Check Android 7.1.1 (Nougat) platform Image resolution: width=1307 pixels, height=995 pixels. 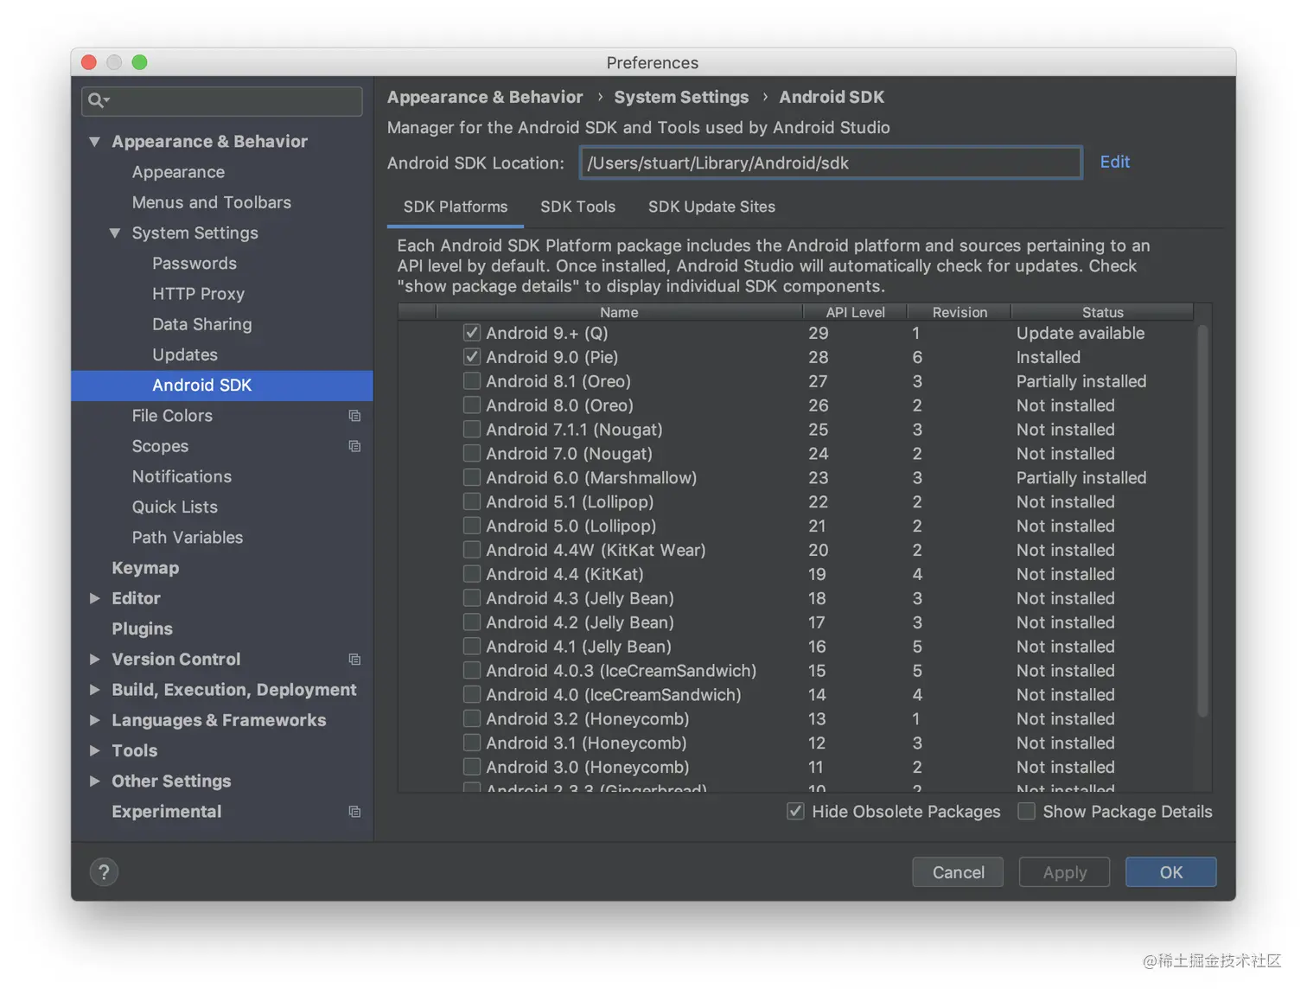click(x=472, y=430)
